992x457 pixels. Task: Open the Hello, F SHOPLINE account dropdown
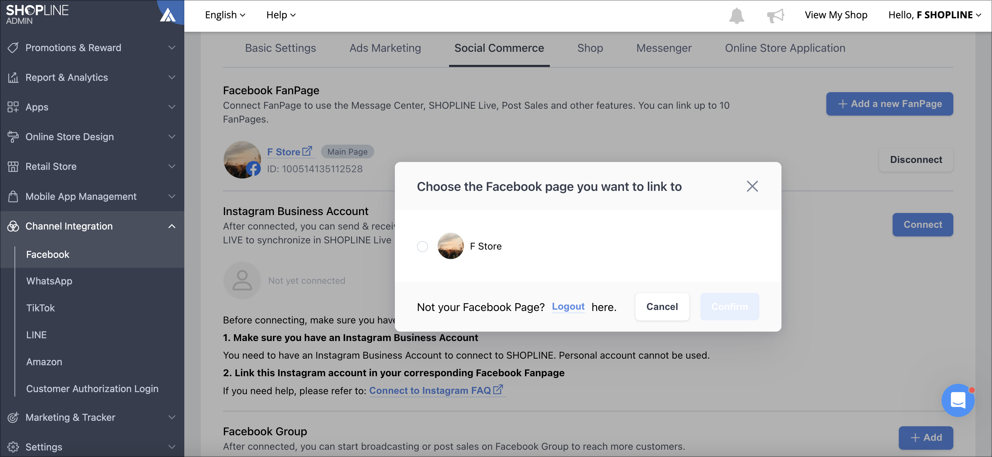click(x=935, y=15)
